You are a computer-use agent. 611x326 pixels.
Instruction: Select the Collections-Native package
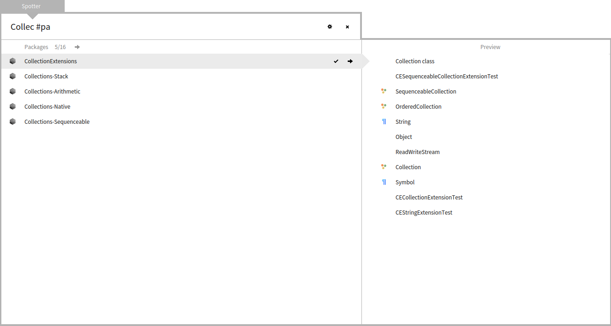tap(181, 106)
